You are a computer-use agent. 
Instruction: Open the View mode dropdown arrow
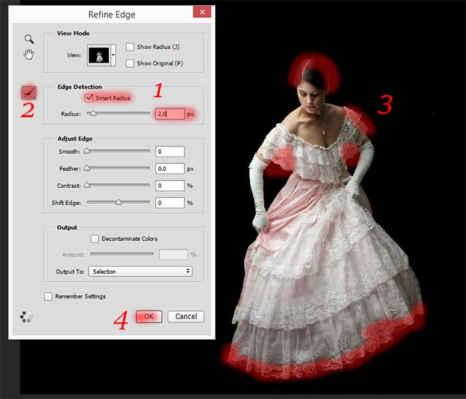pyautogui.click(x=113, y=55)
